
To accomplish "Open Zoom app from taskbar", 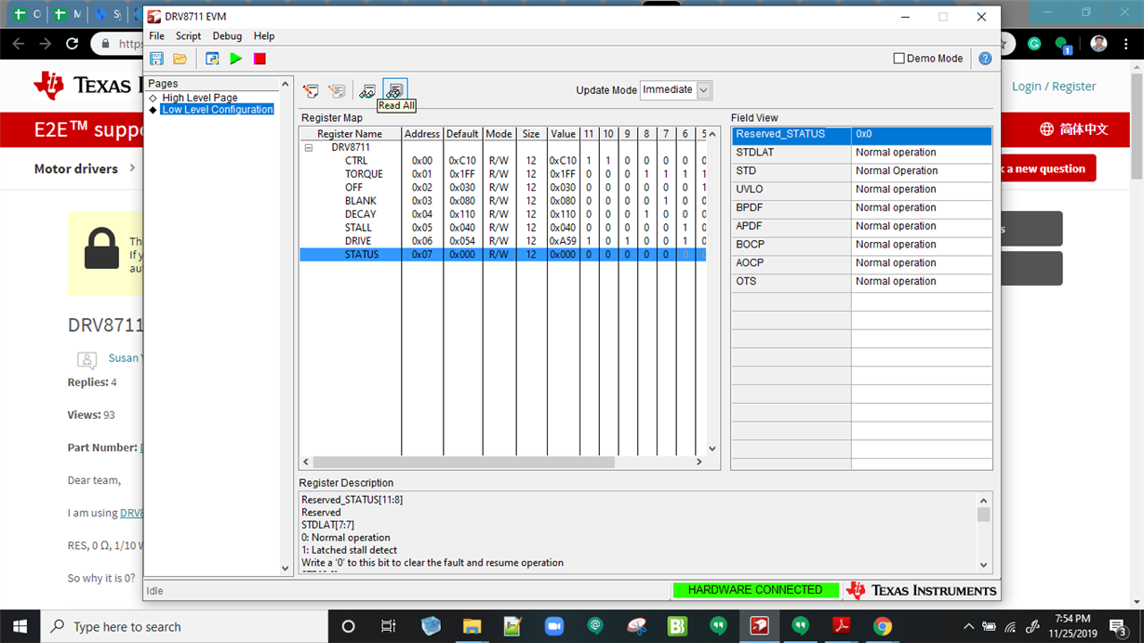I will [x=554, y=626].
